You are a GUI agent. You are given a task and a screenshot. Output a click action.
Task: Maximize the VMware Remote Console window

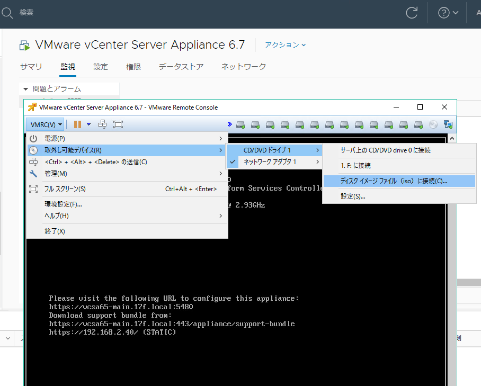[x=420, y=107]
